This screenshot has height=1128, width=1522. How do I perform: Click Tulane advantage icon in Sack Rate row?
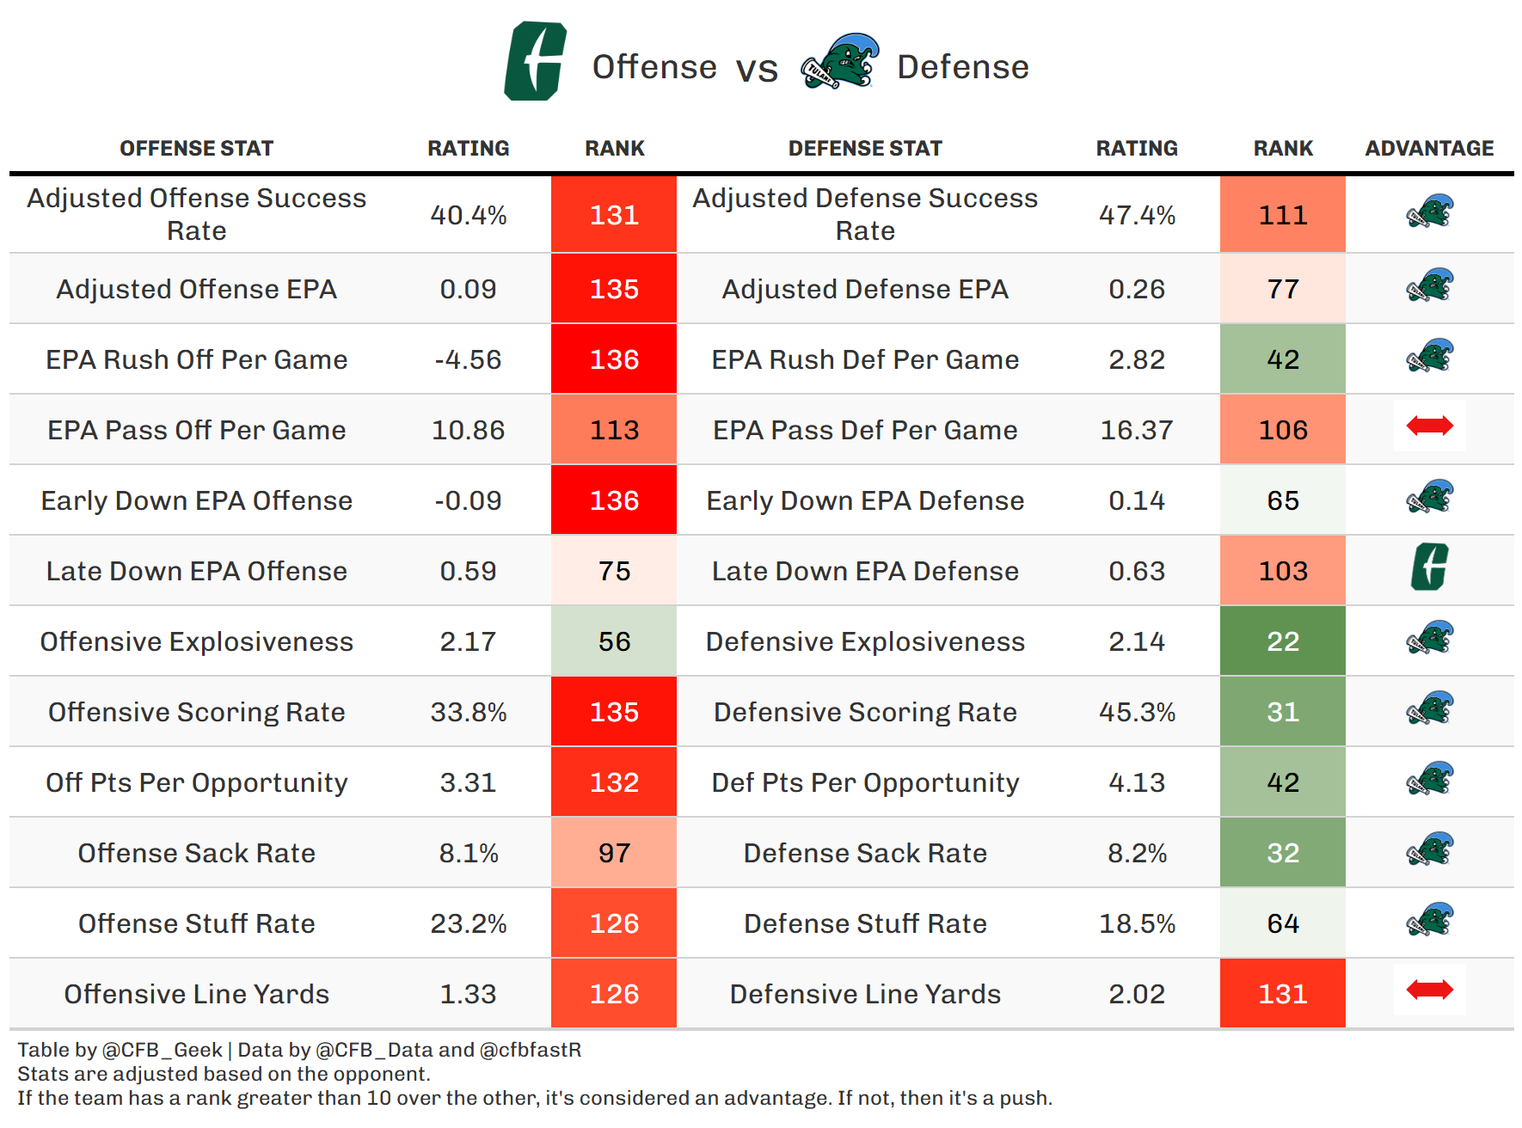(x=1429, y=849)
